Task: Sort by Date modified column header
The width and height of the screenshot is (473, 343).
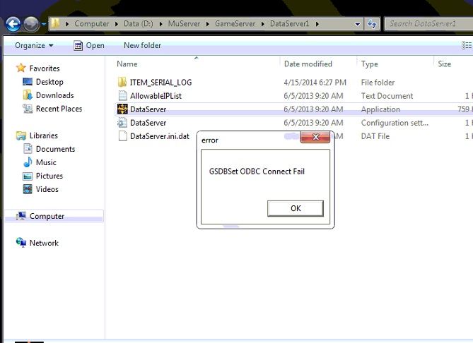Action: coord(308,64)
